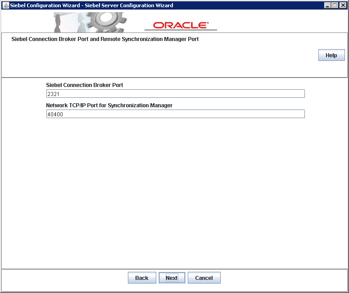The image size is (349, 293).
Task: Click the Oracle logo in the banner
Action: 181,25
